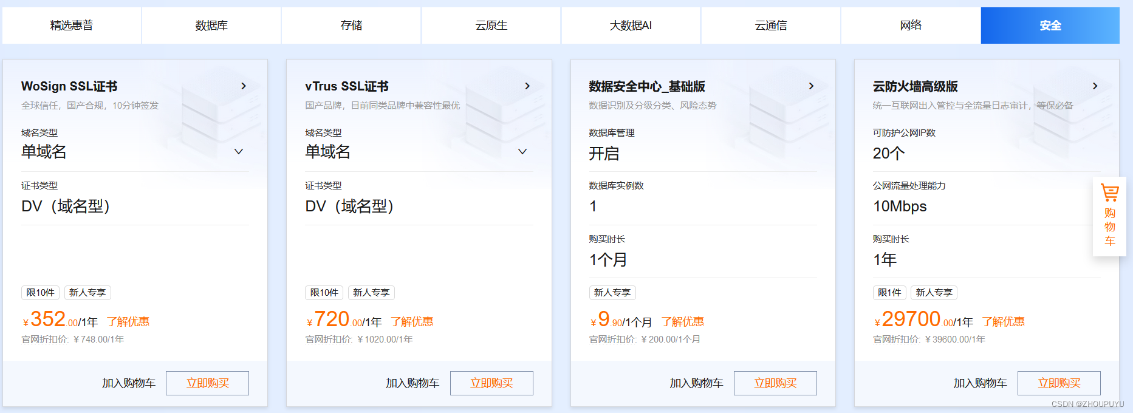Switch to 大数据AI tab
1133x413 pixels.
click(631, 26)
